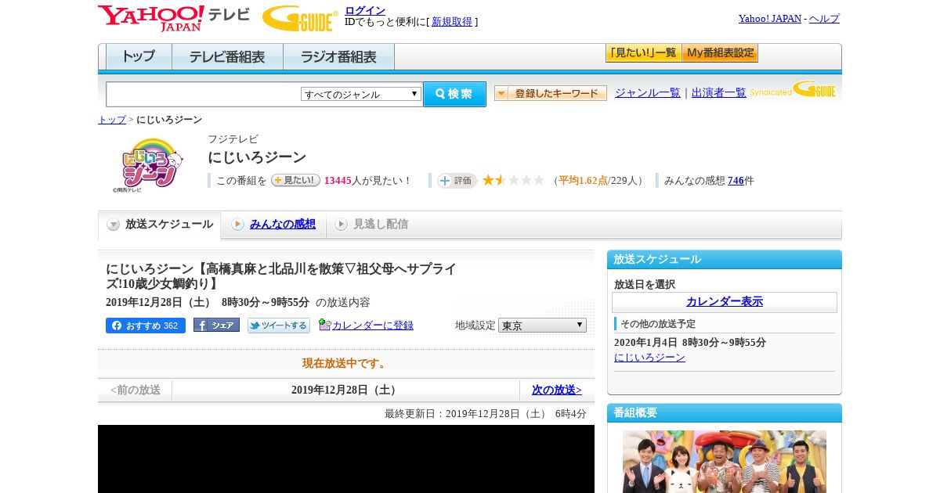Click the トップ breadcrumb link
Image resolution: width=940 pixels, height=493 pixels.
pos(112,120)
